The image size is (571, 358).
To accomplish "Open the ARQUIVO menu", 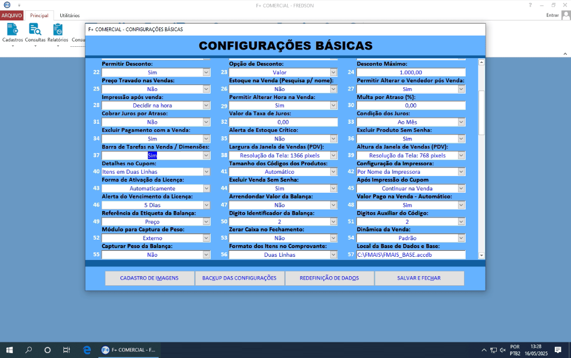I will click(x=11, y=15).
